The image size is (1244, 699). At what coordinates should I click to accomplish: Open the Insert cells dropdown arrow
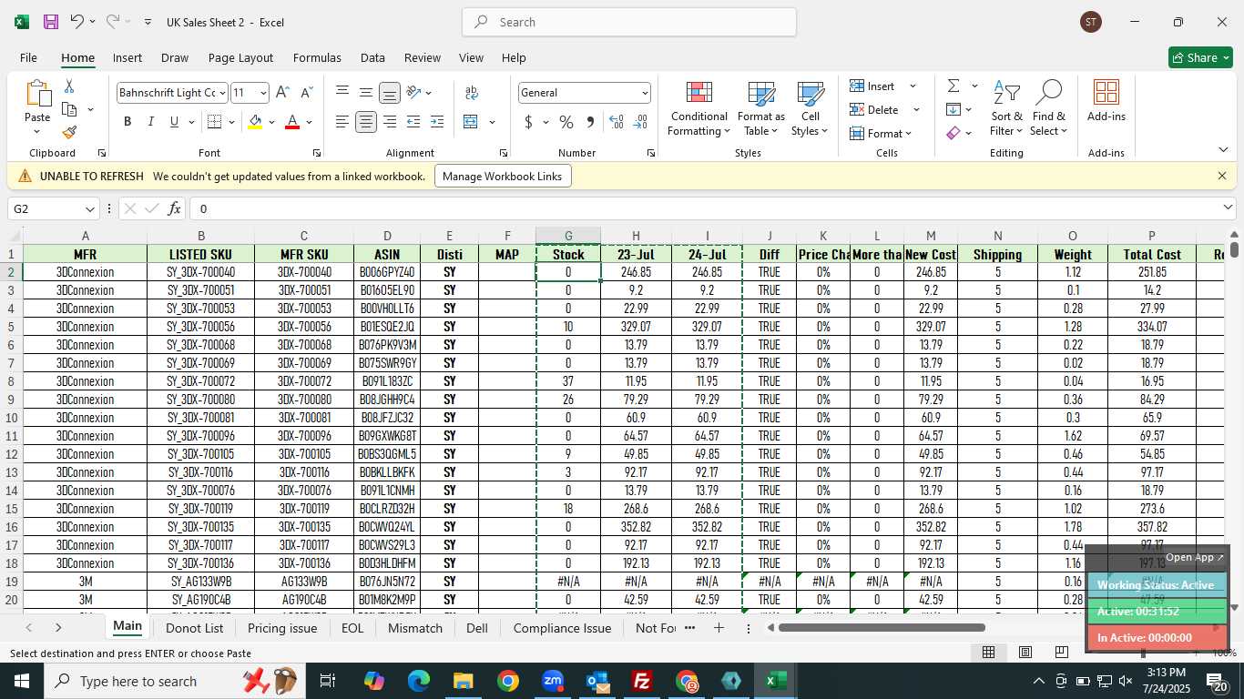tap(913, 86)
